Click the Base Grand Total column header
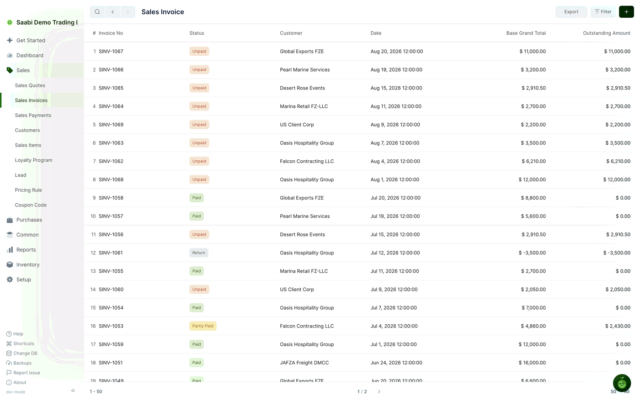This screenshot has height=401, width=640. 526,33
